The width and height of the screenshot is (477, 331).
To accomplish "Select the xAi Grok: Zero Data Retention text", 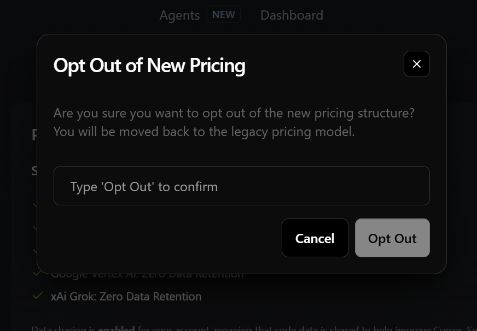I will coord(126,297).
